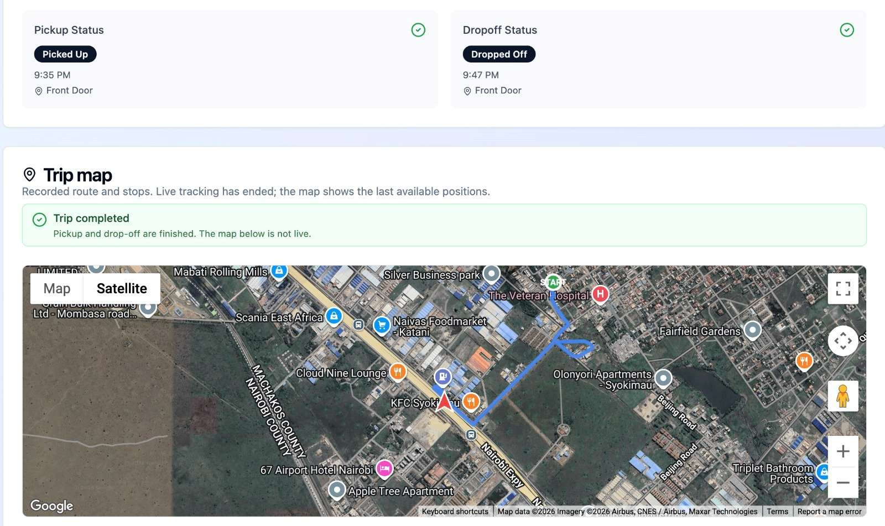Switch to the Map view tab
Screen dimensions: 885x526
(x=57, y=289)
